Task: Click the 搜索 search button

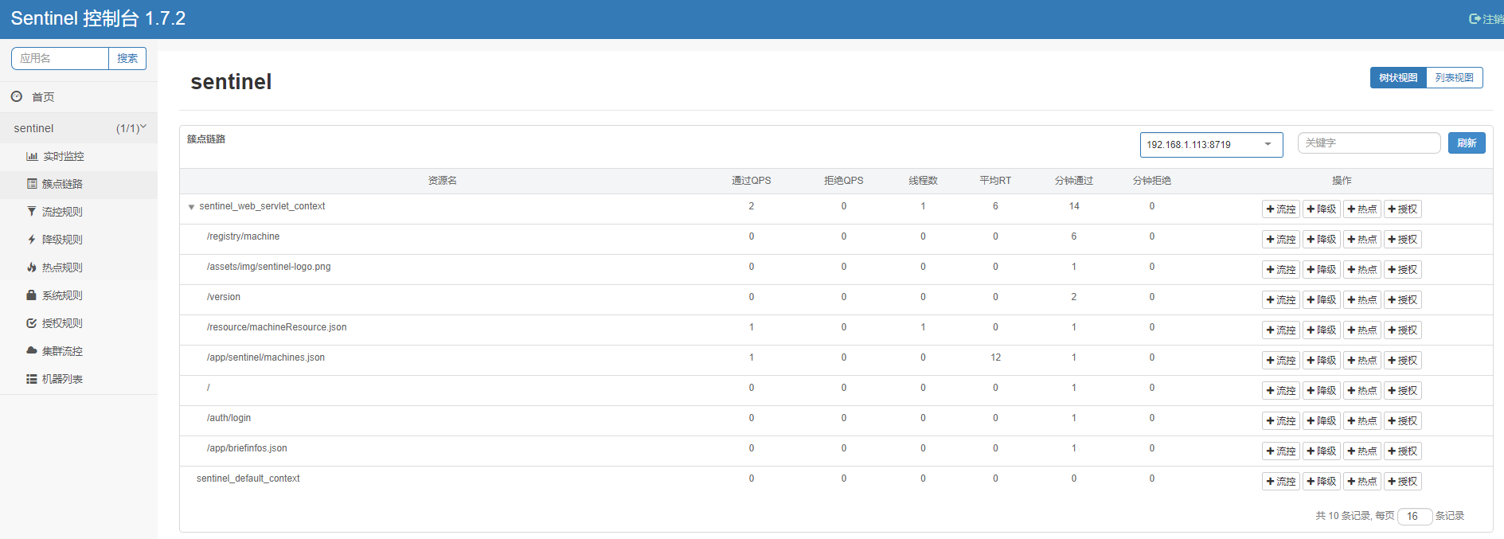Action: click(x=127, y=58)
